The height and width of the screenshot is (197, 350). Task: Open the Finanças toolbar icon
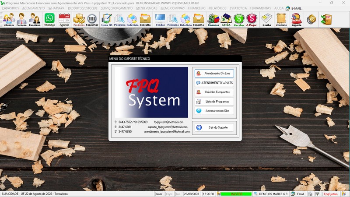click(213, 20)
